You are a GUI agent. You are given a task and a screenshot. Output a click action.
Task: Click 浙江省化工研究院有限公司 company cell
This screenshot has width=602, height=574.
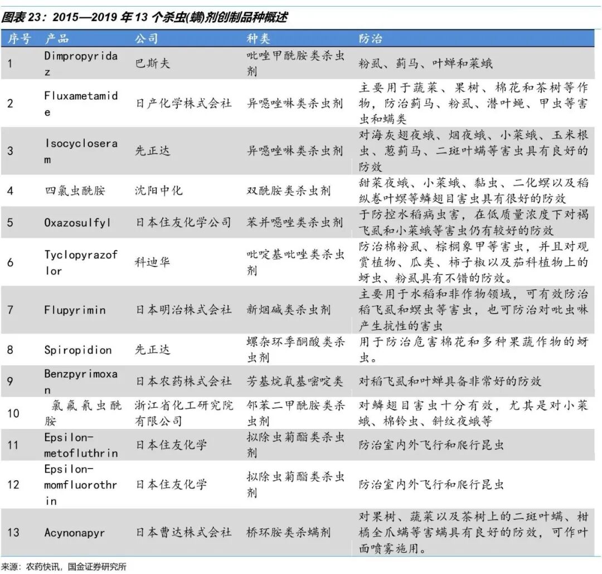coord(184,413)
